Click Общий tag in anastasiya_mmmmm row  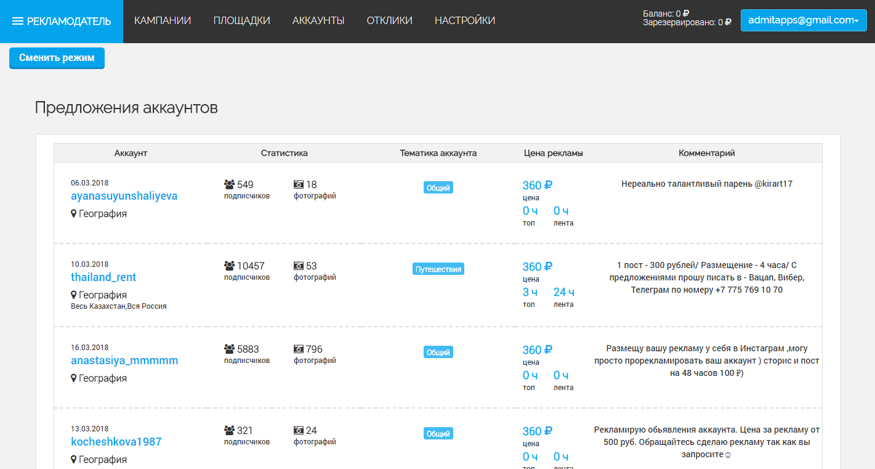[x=438, y=353]
